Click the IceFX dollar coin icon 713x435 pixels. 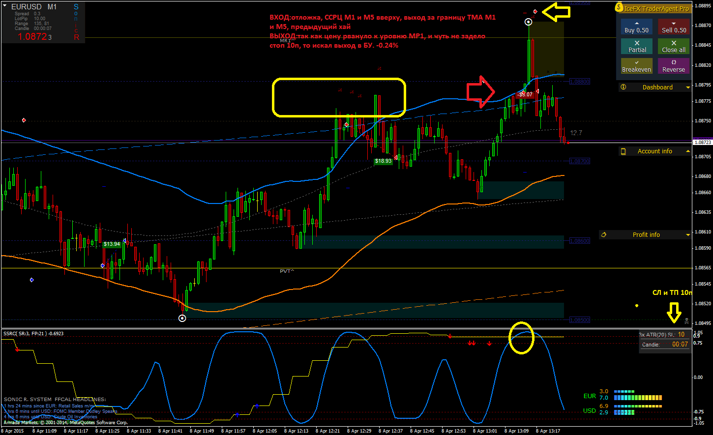coord(620,8)
